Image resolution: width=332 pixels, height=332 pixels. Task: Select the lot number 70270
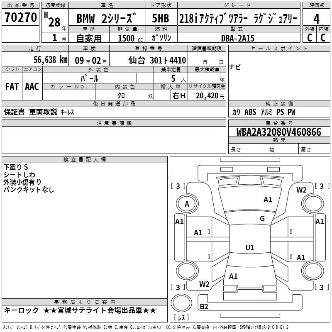pyautogui.click(x=20, y=17)
